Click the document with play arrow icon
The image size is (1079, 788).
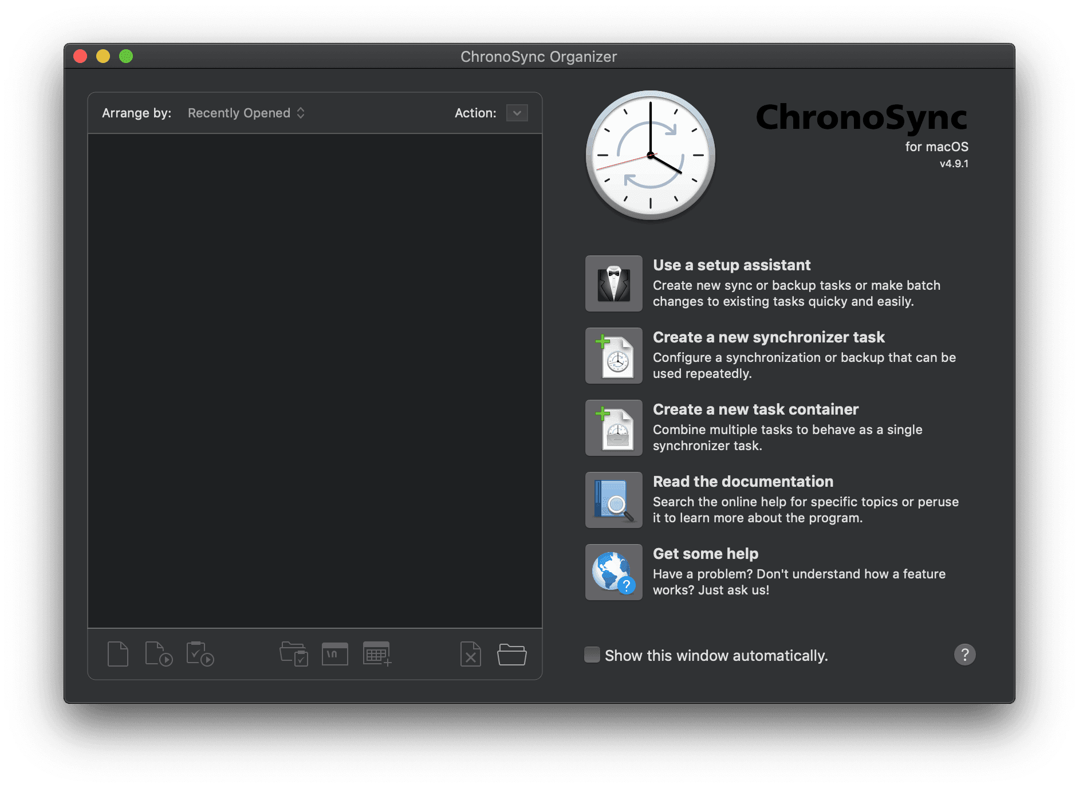[159, 654]
